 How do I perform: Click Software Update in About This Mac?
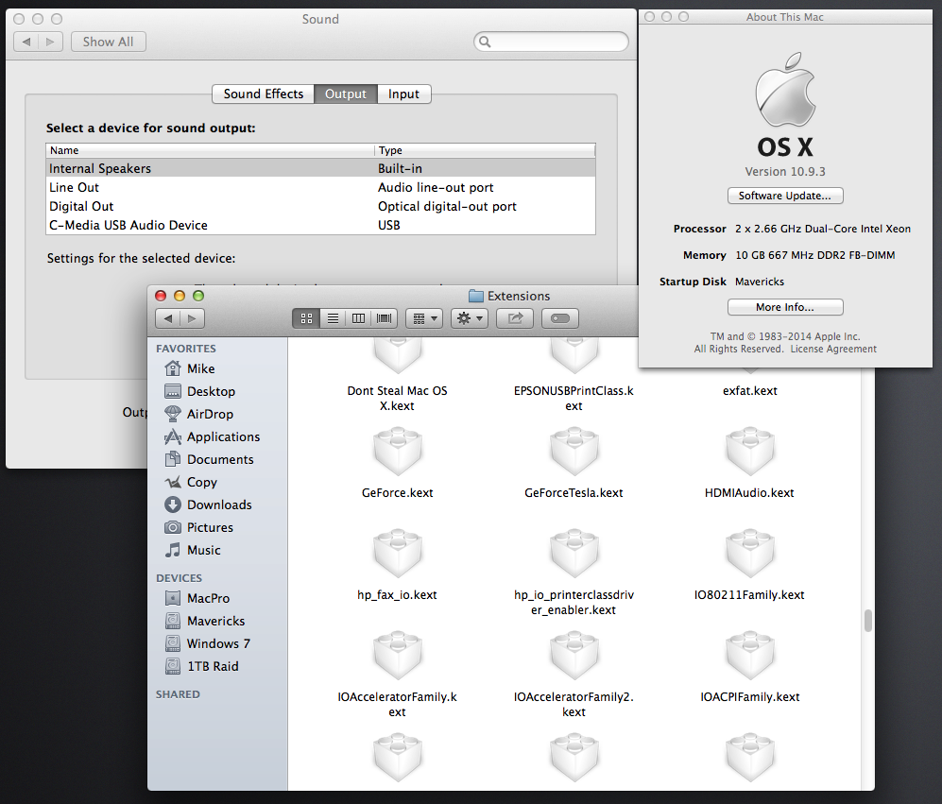tap(785, 196)
